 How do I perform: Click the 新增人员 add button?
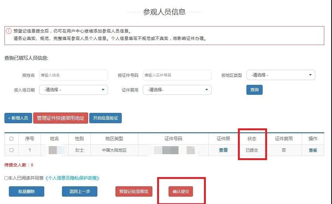point(18,118)
